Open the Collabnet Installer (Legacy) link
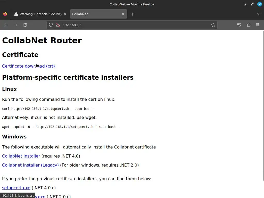Image resolution: width=264 pixels, height=198 pixels. (30, 165)
